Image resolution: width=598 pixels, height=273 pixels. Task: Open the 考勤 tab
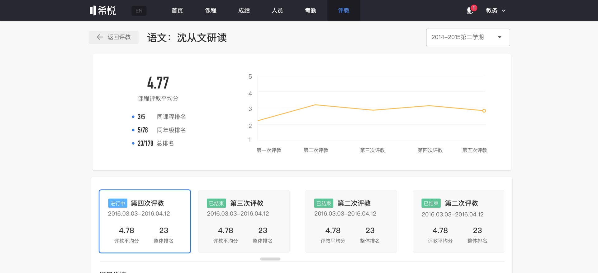click(x=311, y=11)
